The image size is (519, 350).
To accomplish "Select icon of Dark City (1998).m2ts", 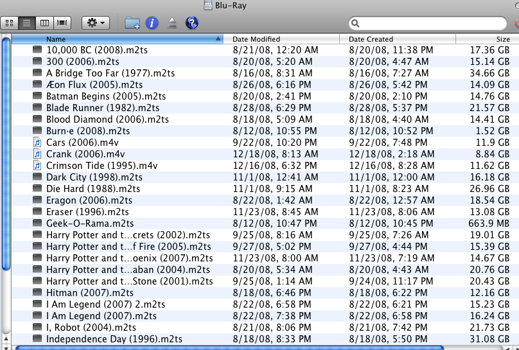I will (37, 177).
